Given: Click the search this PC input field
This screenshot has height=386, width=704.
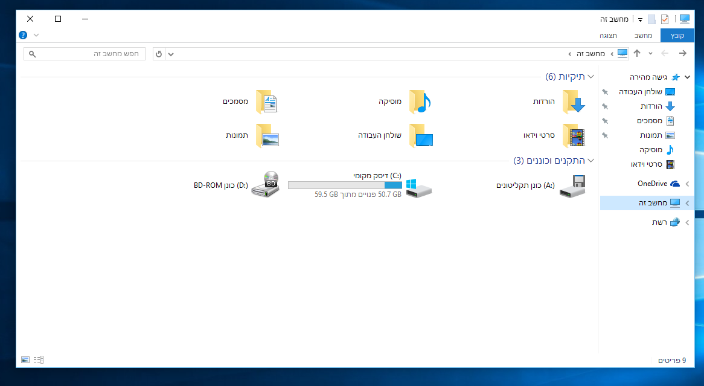Looking at the screenshot, I should [x=85, y=54].
